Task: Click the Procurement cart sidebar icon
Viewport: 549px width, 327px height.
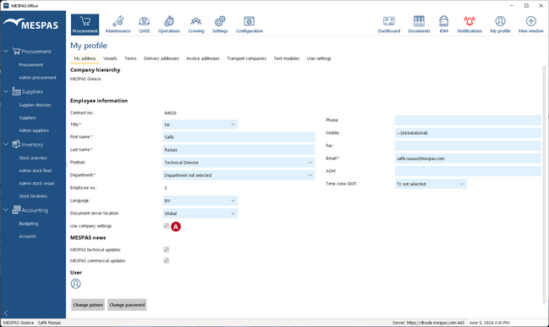Action: coord(16,51)
